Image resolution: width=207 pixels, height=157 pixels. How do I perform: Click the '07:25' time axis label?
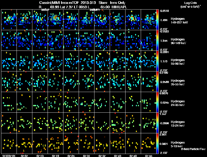click(71, 156)
